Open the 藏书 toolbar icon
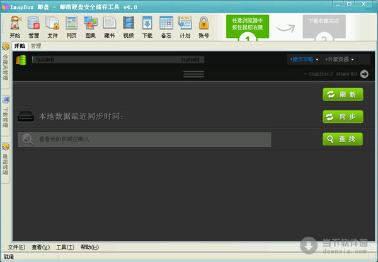378x262 pixels. pos(110,26)
